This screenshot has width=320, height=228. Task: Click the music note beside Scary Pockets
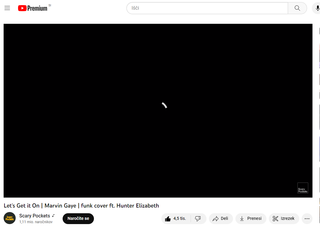tap(53, 215)
